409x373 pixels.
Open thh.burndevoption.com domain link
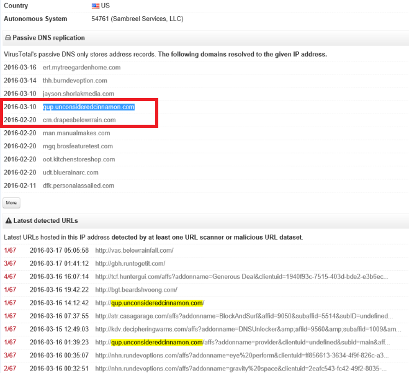[75, 80]
